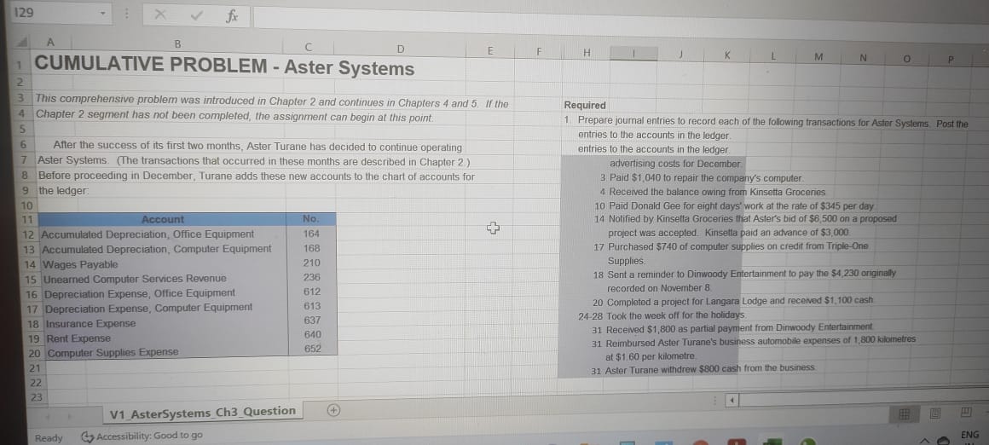This screenshot has width=989, height=445.
Task: Click account number 637 cell
Action: tap(313, 321)
